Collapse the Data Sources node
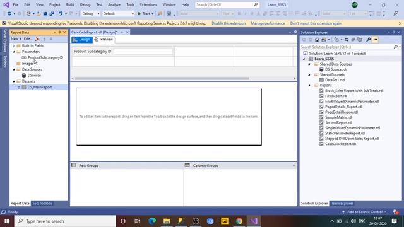 click(14, 69)
